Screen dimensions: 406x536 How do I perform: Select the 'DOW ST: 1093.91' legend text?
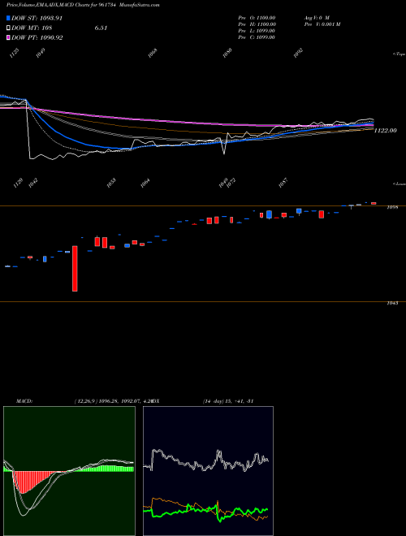click(x=37, y=18)
